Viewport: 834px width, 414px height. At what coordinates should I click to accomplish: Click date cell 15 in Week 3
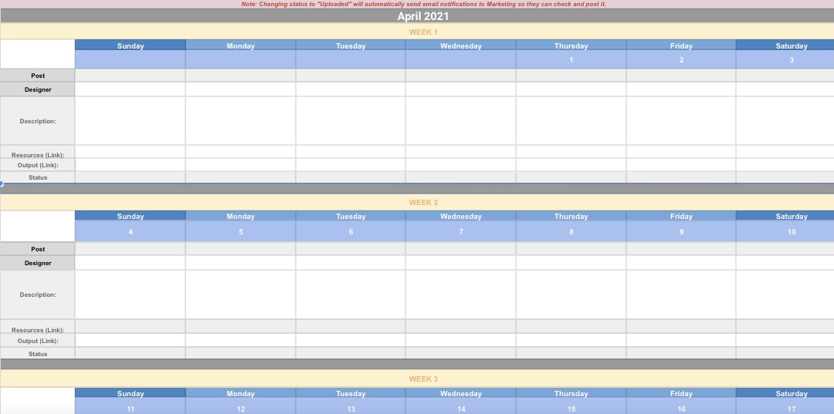571,406
